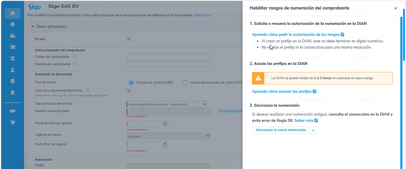Select the 'Factura de venta (NUBE)' radio button
Screen dimensions: 406x169
click(x=131, y=83)
